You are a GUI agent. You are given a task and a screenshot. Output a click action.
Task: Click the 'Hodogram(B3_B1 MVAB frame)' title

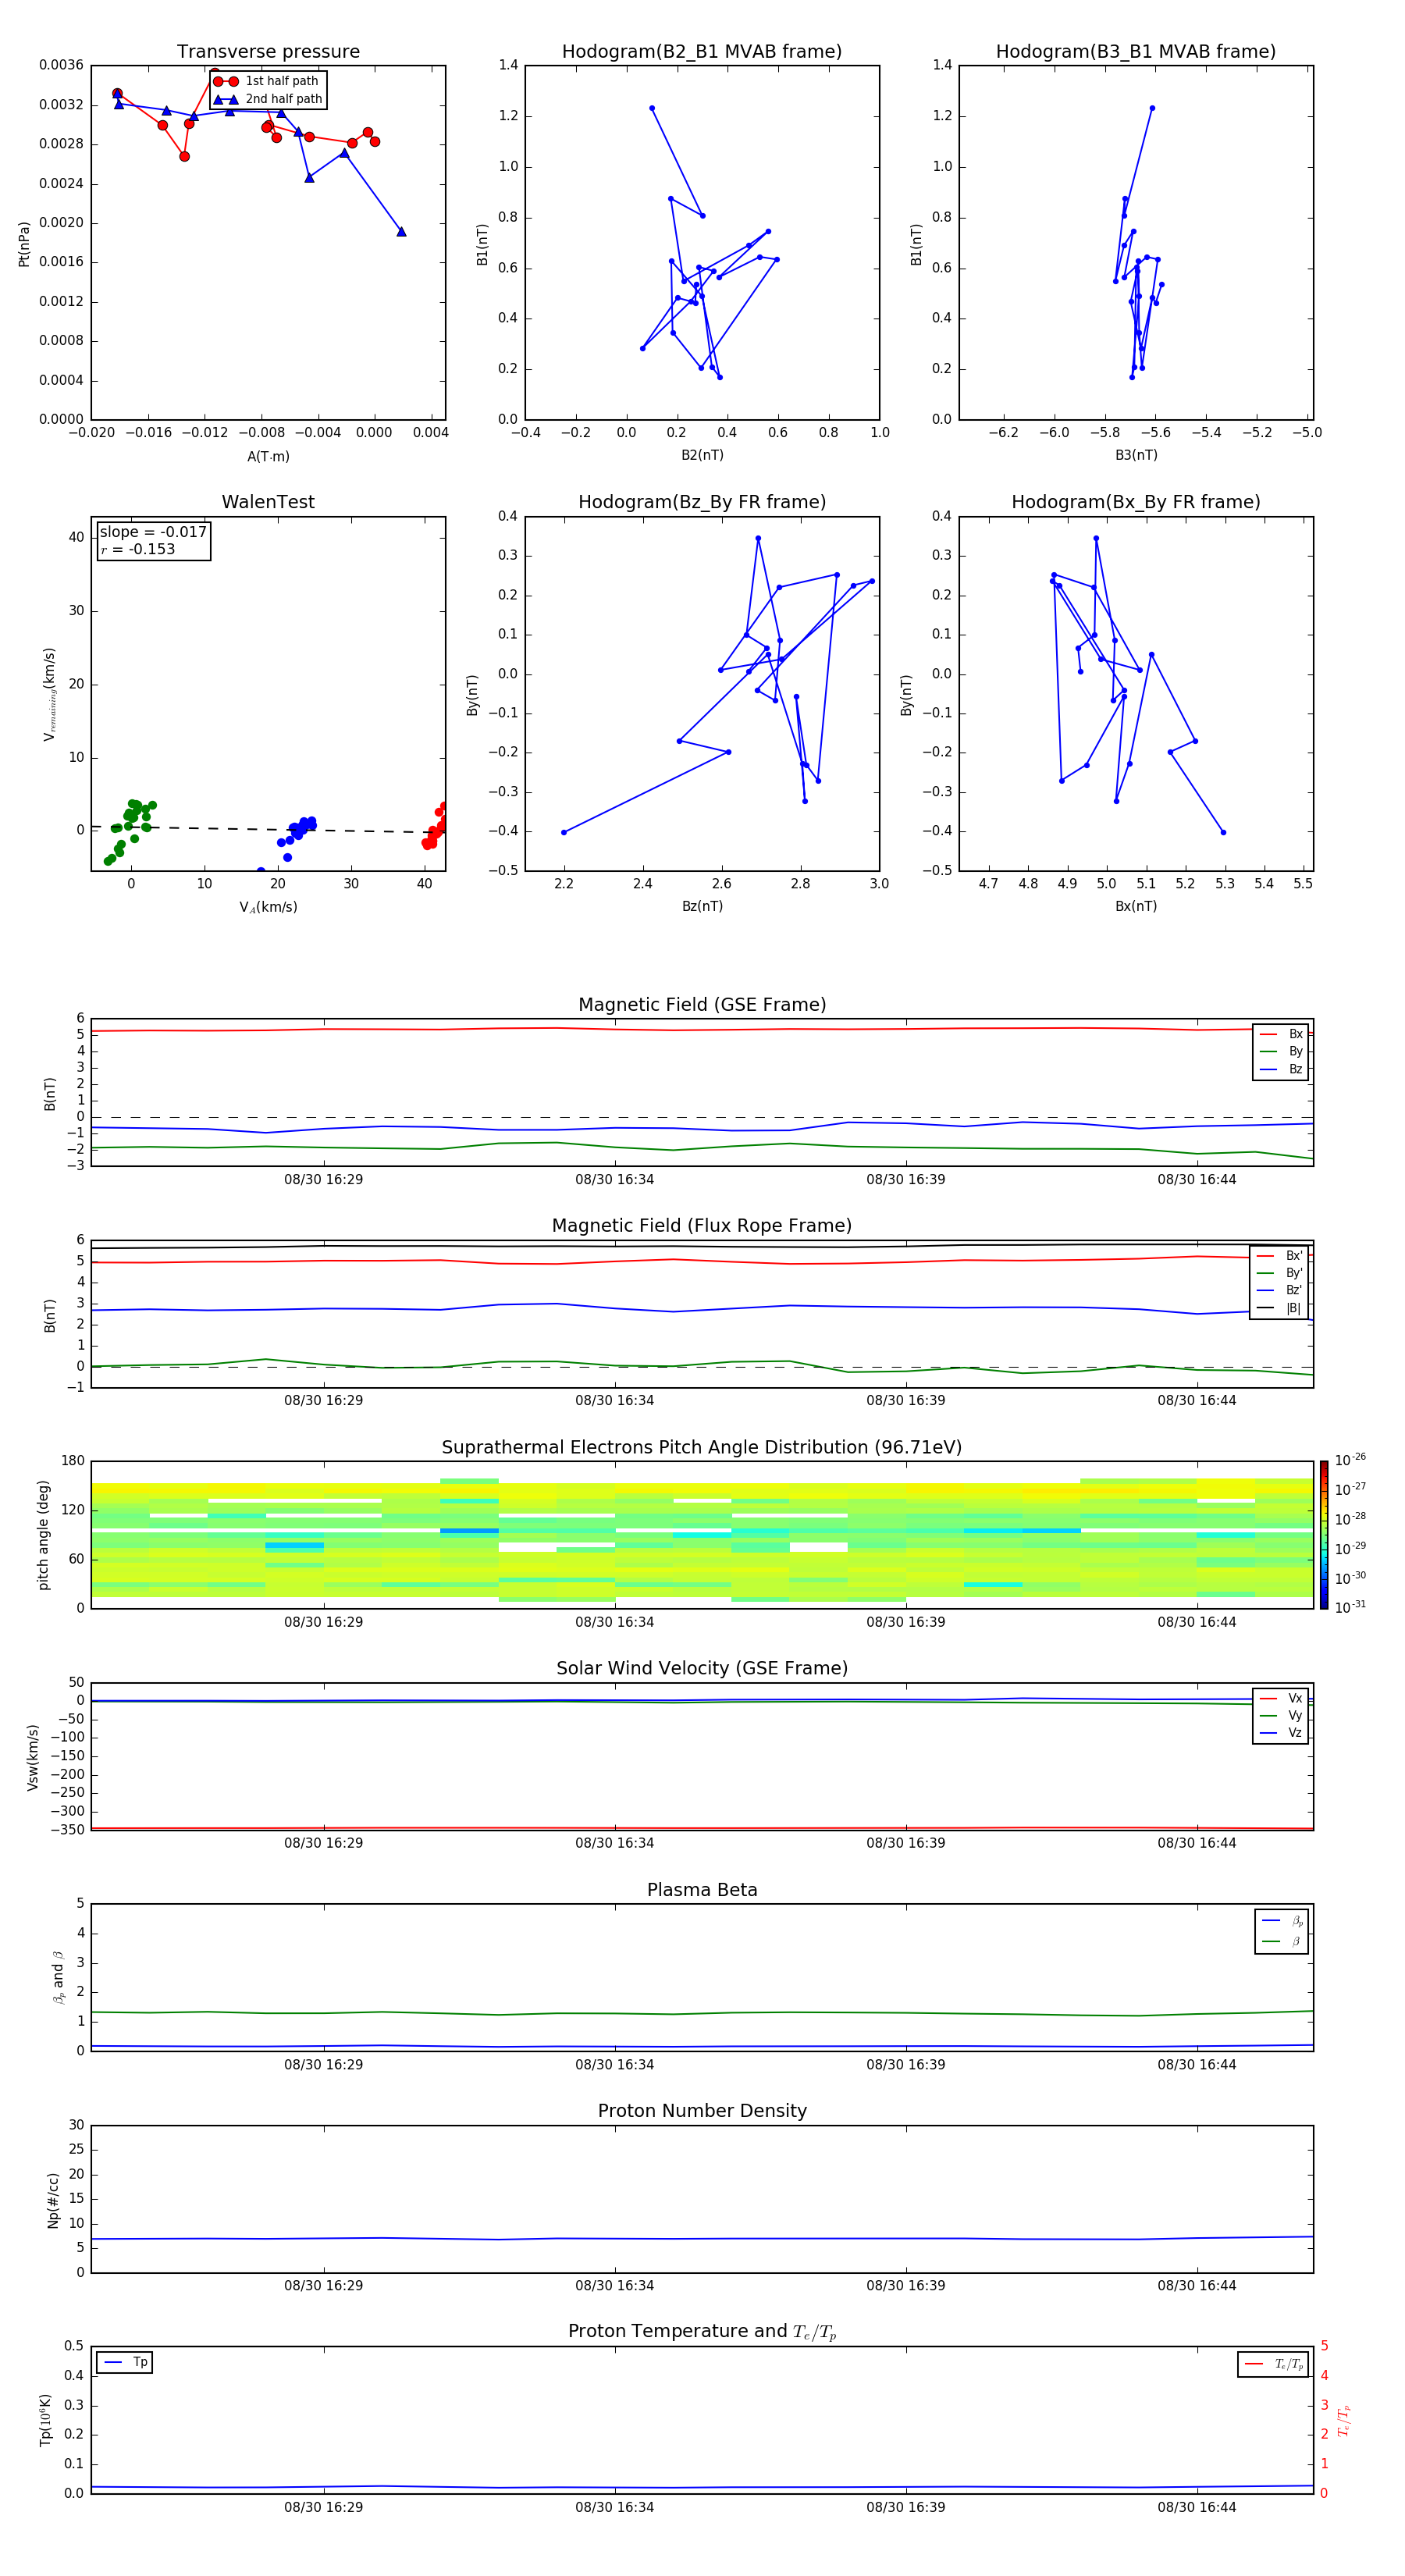[1136, 51]
